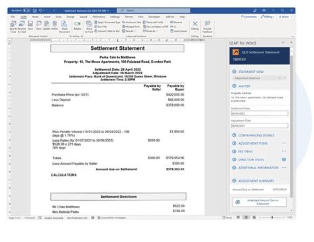
Task: Open the Additional Information more options
Action: (284, 168)
